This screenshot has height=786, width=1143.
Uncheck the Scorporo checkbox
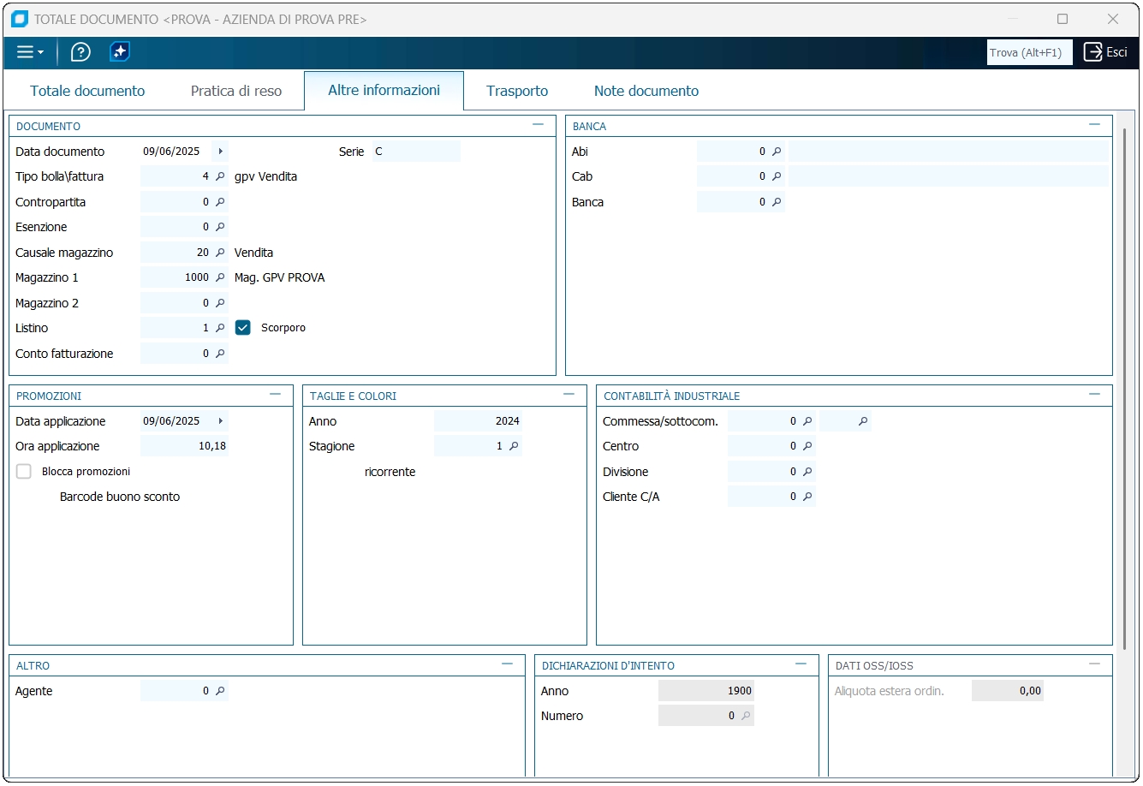pos(243,328)
